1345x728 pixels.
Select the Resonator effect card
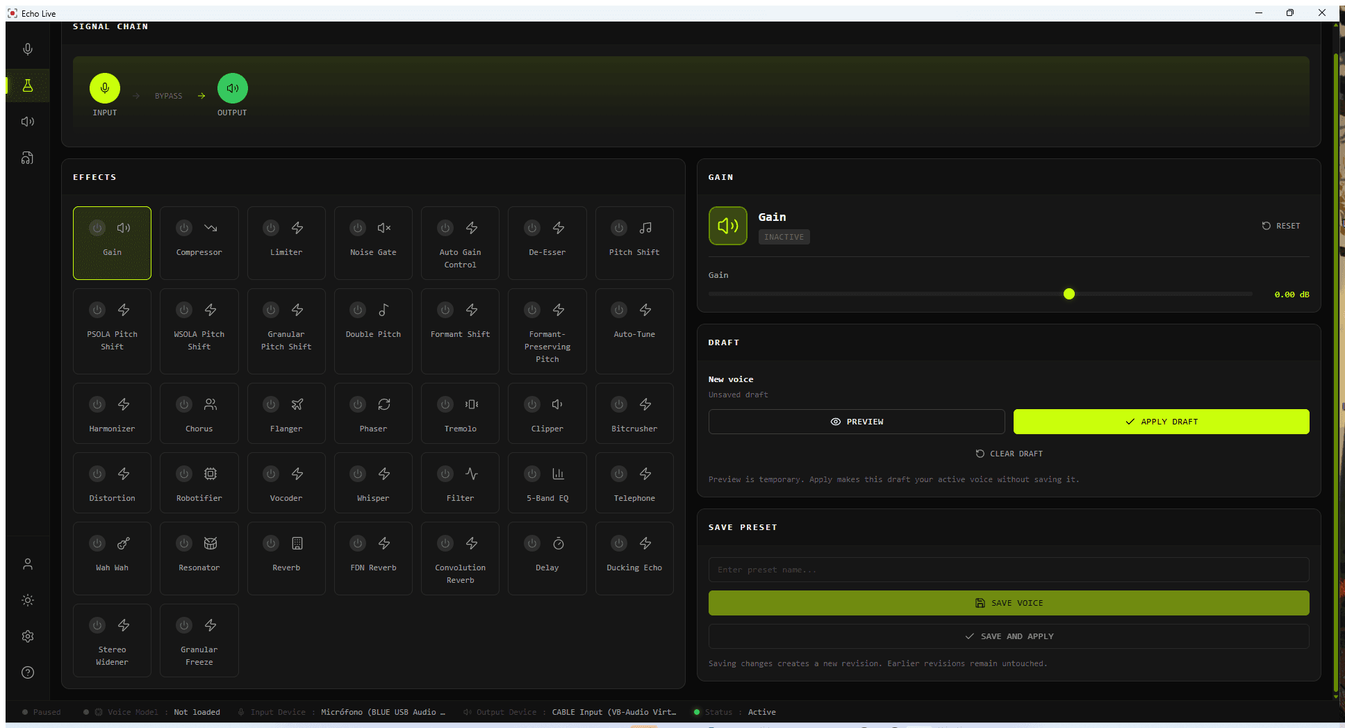click(199, 559)
